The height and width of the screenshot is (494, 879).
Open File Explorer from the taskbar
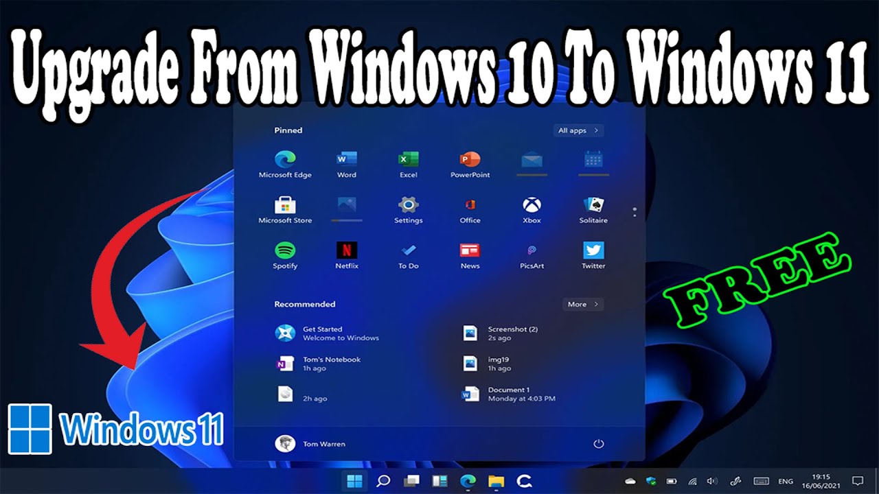[496, 481]
